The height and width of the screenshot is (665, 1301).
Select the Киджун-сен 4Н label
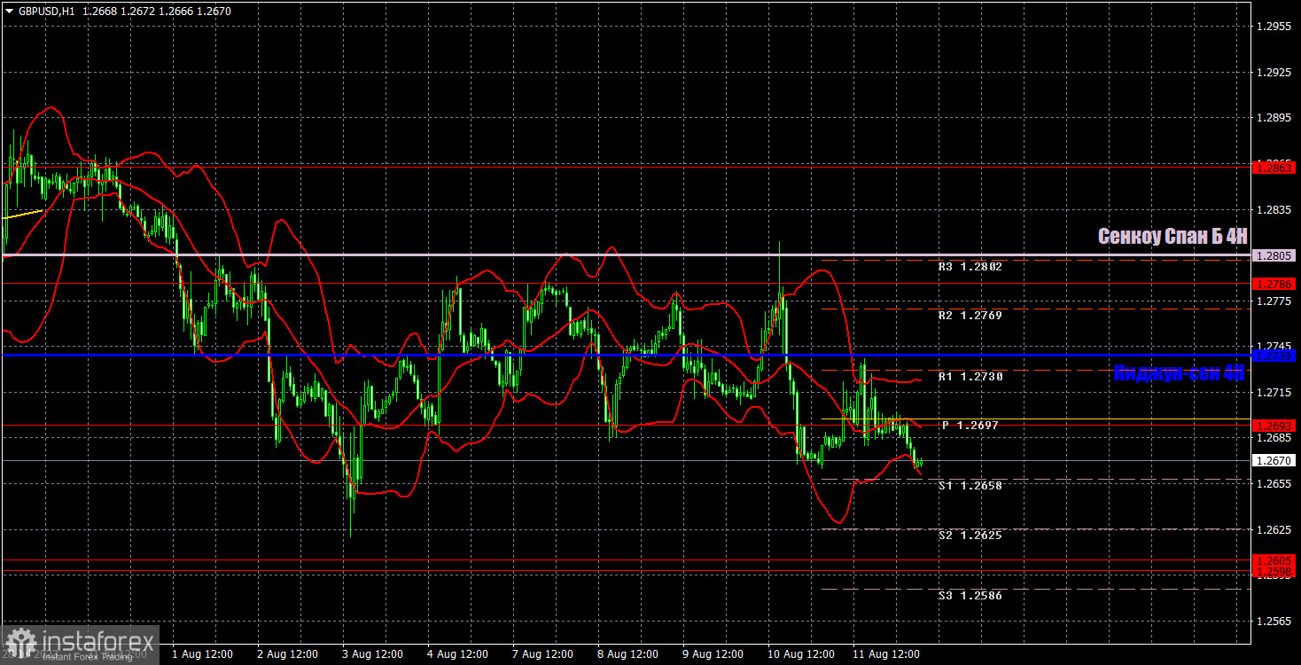pos(1179,374)
